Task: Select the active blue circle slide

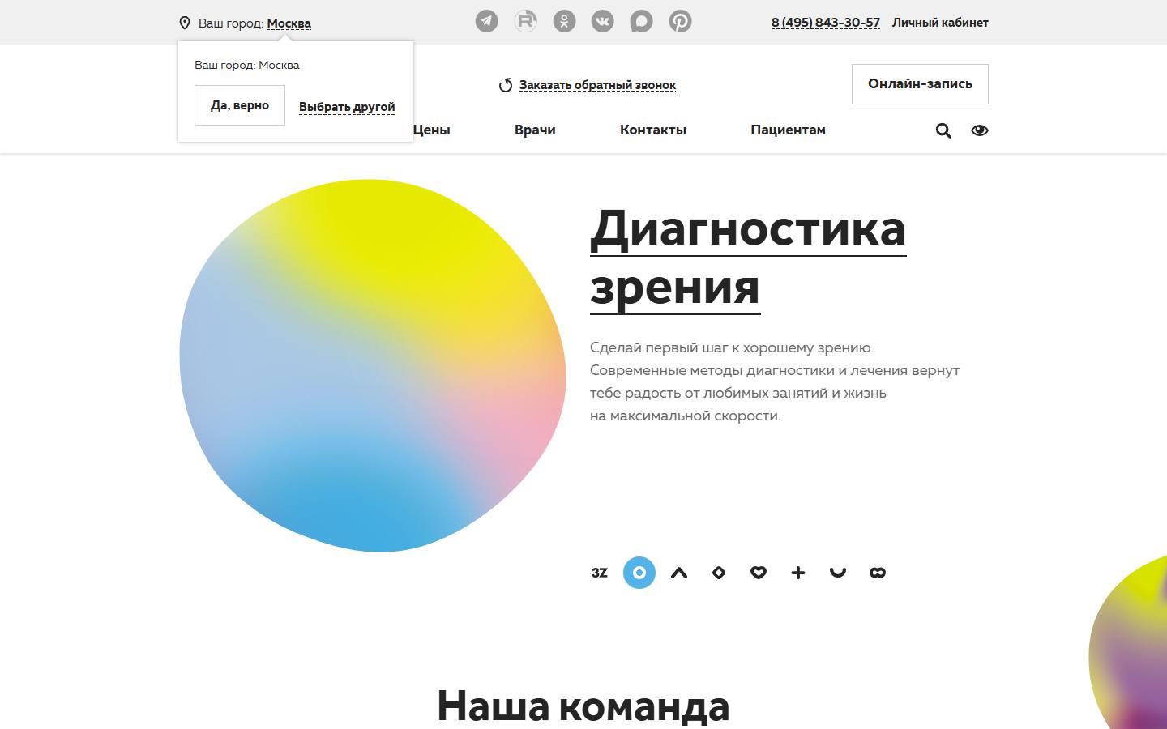Action: 639,573
